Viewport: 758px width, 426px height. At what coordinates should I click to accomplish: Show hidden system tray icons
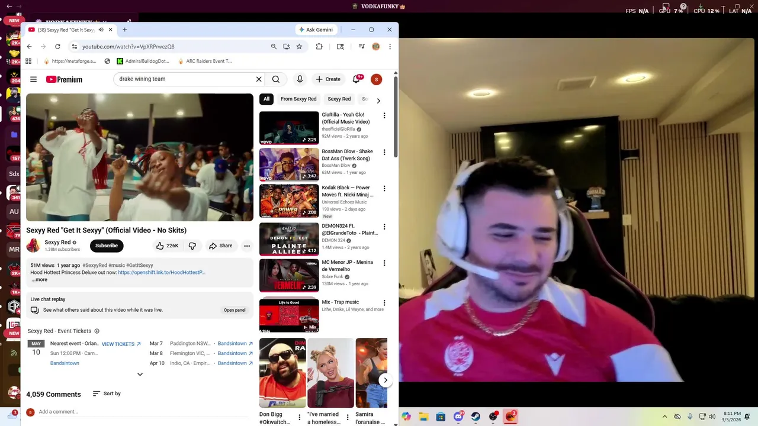pyautogui.click(x=664, y=417)
